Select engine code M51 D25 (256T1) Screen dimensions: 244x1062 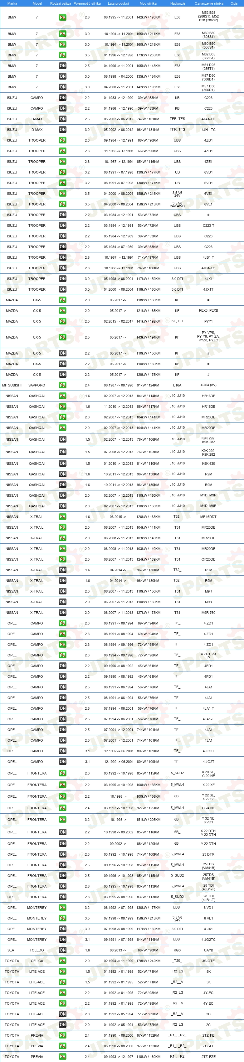[x=208, y=67]
